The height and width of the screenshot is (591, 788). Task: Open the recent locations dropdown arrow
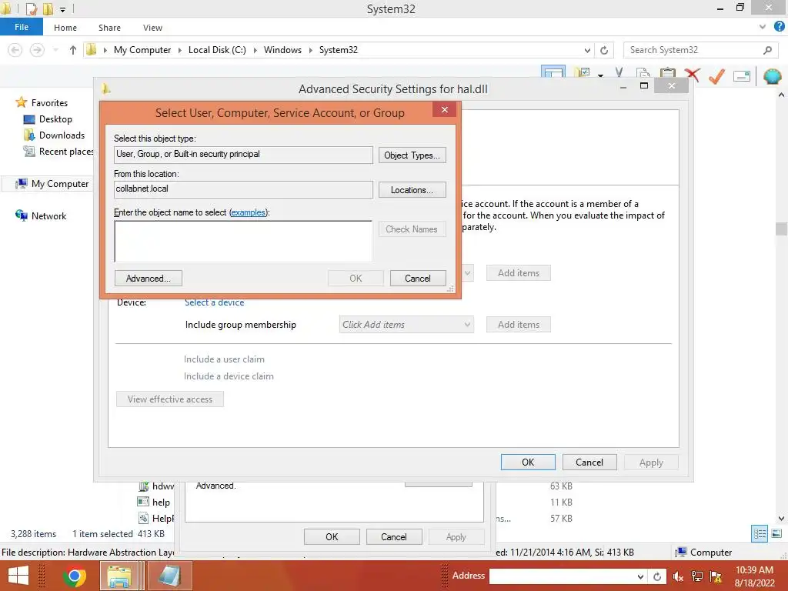coord(55,50)
